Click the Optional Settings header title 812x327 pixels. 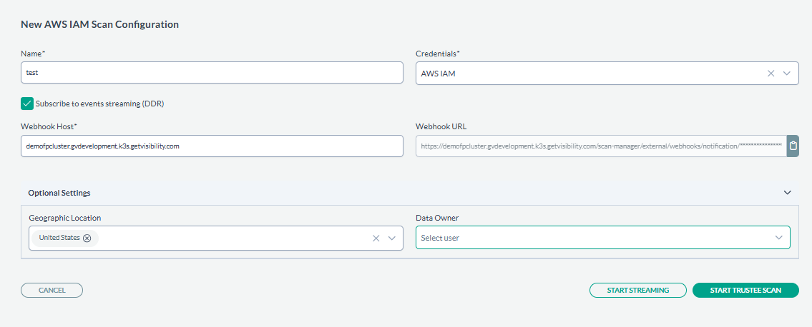click(59, 193)
